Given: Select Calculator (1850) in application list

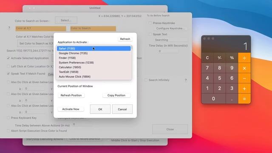Looking at the screenshot, I should click(93, 67).
